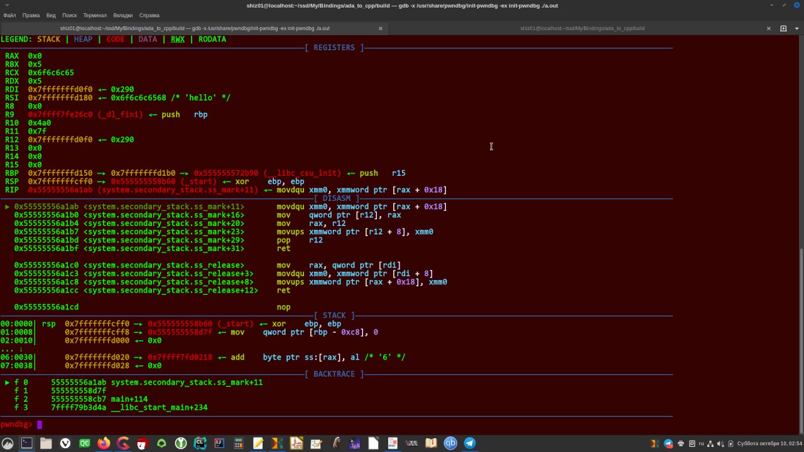Open the tab list dropdown arrow

pos(796,28)
